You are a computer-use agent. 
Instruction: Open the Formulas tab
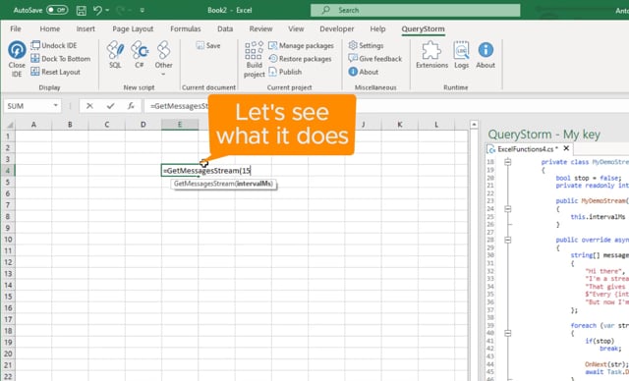[186, 28]
